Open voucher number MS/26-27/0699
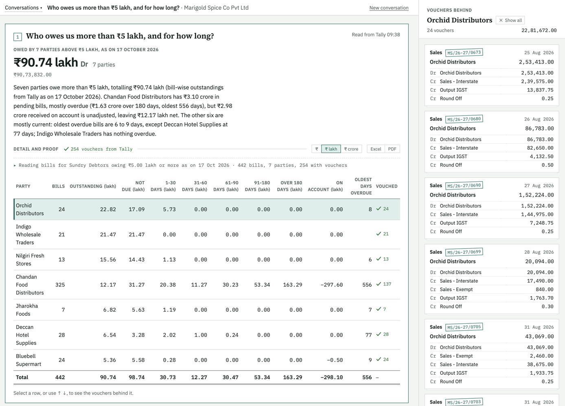 coord(464,252)
